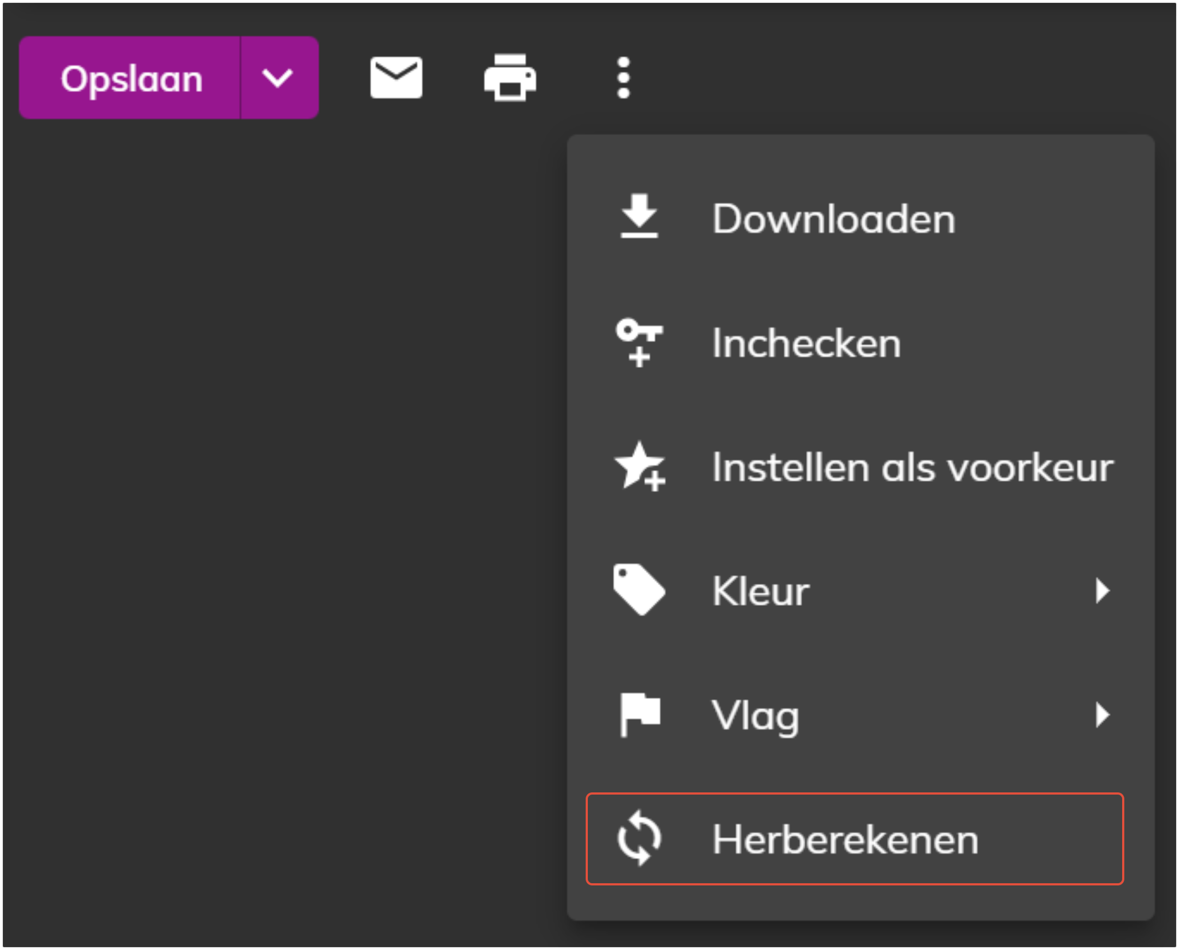Choose Inchecken from the menu
The image size is (1179, 950).
[x=806, y=344]
